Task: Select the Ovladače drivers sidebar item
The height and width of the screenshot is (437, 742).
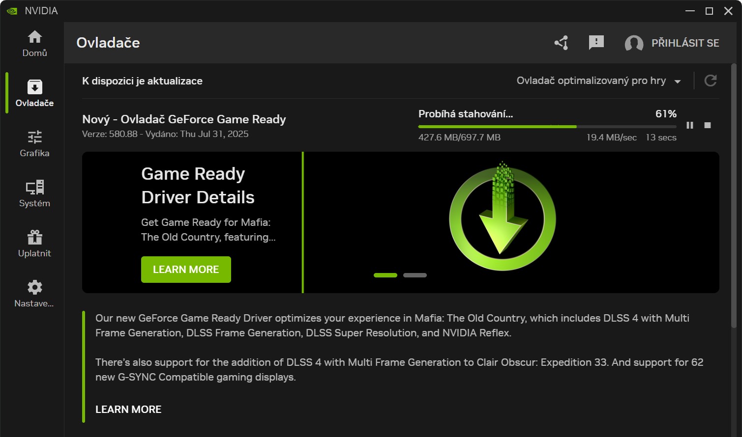Action: coord(34,93)
